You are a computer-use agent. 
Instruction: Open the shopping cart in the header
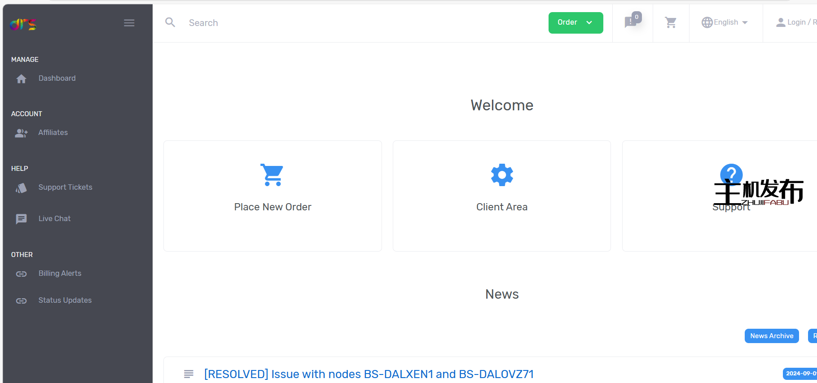(671, 22)
